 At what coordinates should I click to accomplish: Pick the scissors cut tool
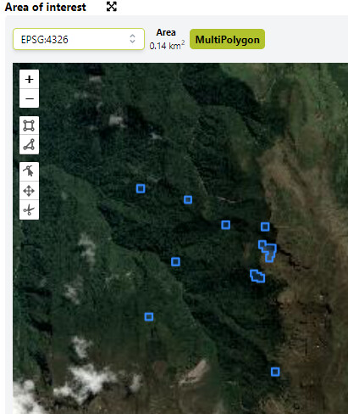[29, 210]
